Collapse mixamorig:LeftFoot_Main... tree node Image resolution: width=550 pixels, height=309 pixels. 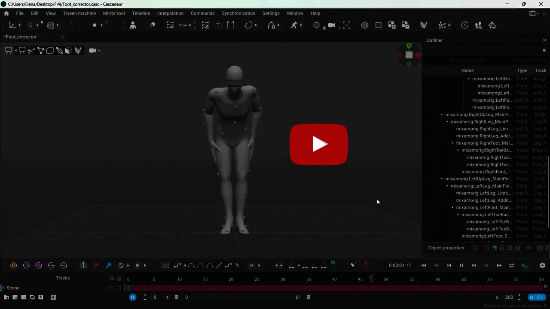point(452,208)
